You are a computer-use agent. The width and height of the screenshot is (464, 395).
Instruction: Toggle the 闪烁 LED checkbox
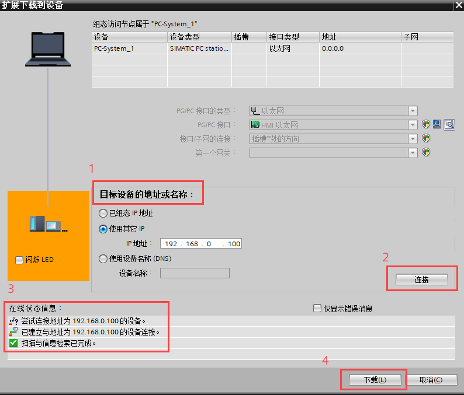(19, 260)
